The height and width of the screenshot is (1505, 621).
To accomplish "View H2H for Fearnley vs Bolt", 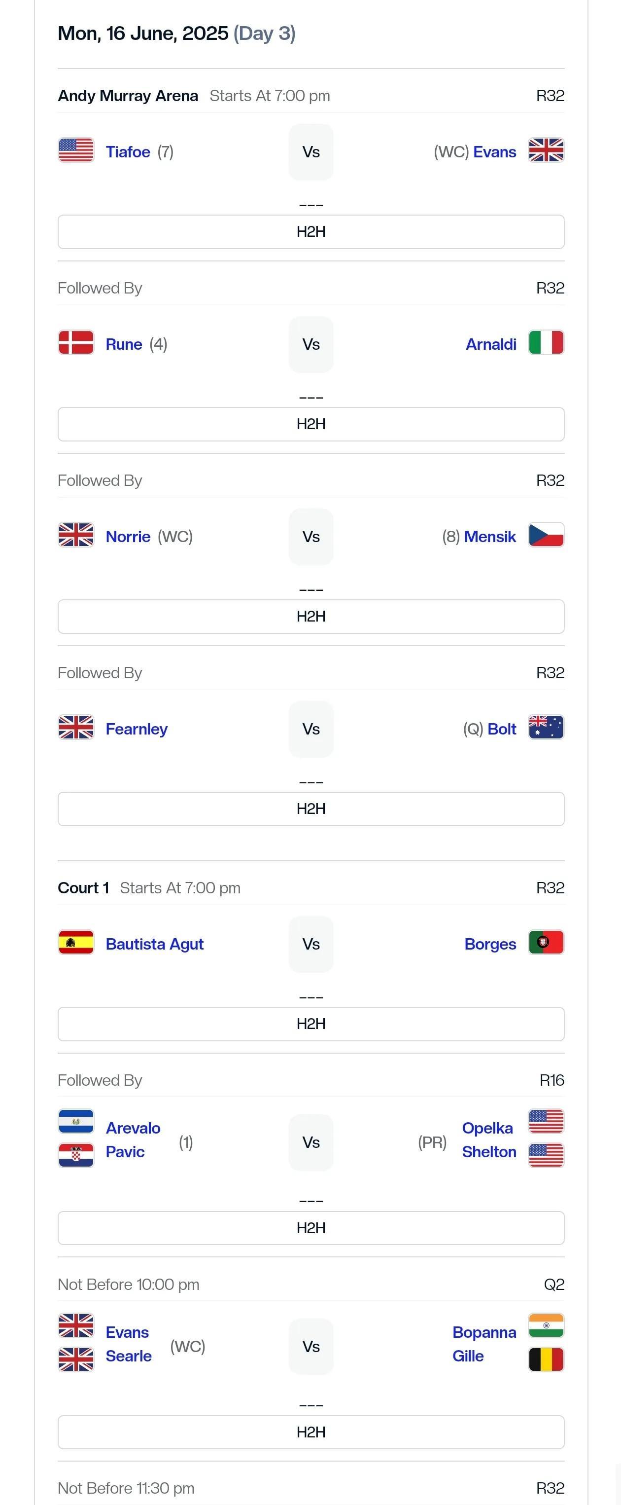I will (x=311, y=808).
